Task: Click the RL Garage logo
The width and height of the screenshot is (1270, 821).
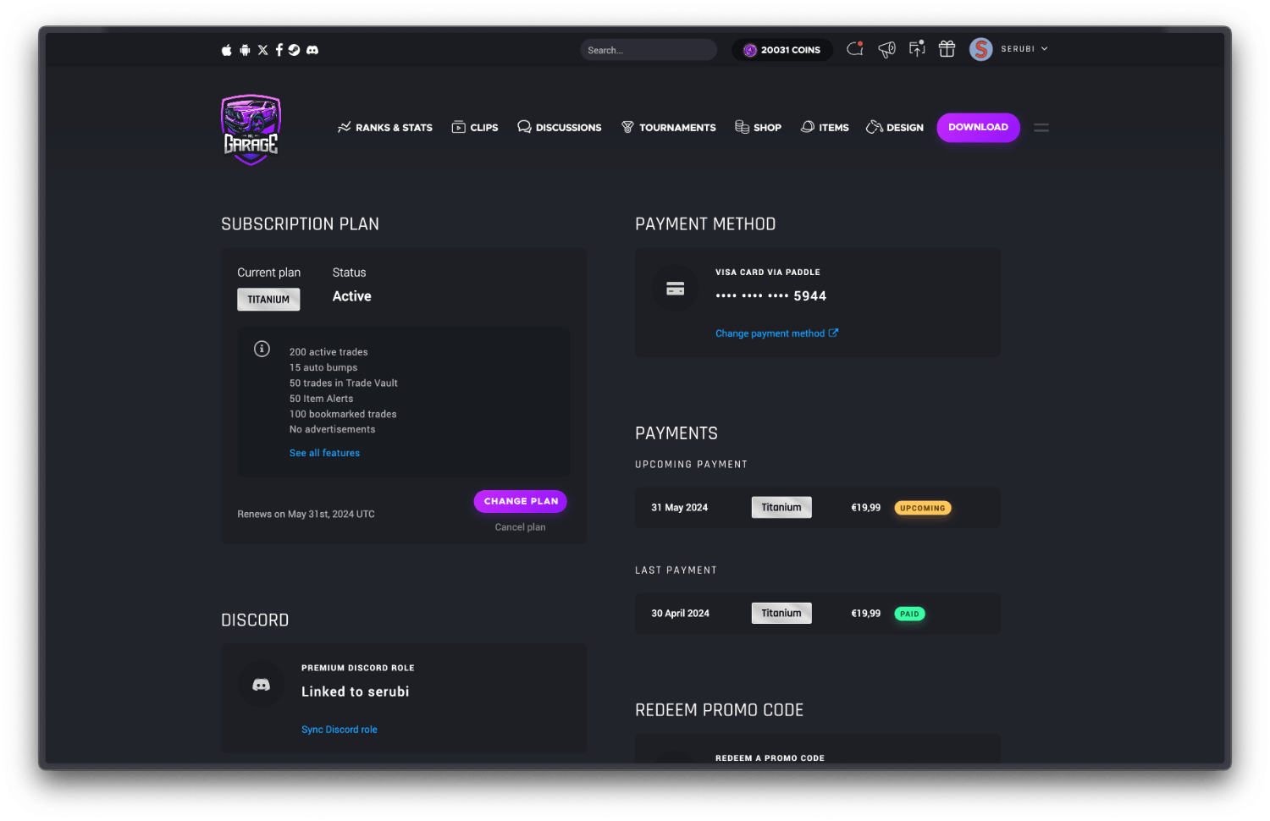Action: click(251, 129)
